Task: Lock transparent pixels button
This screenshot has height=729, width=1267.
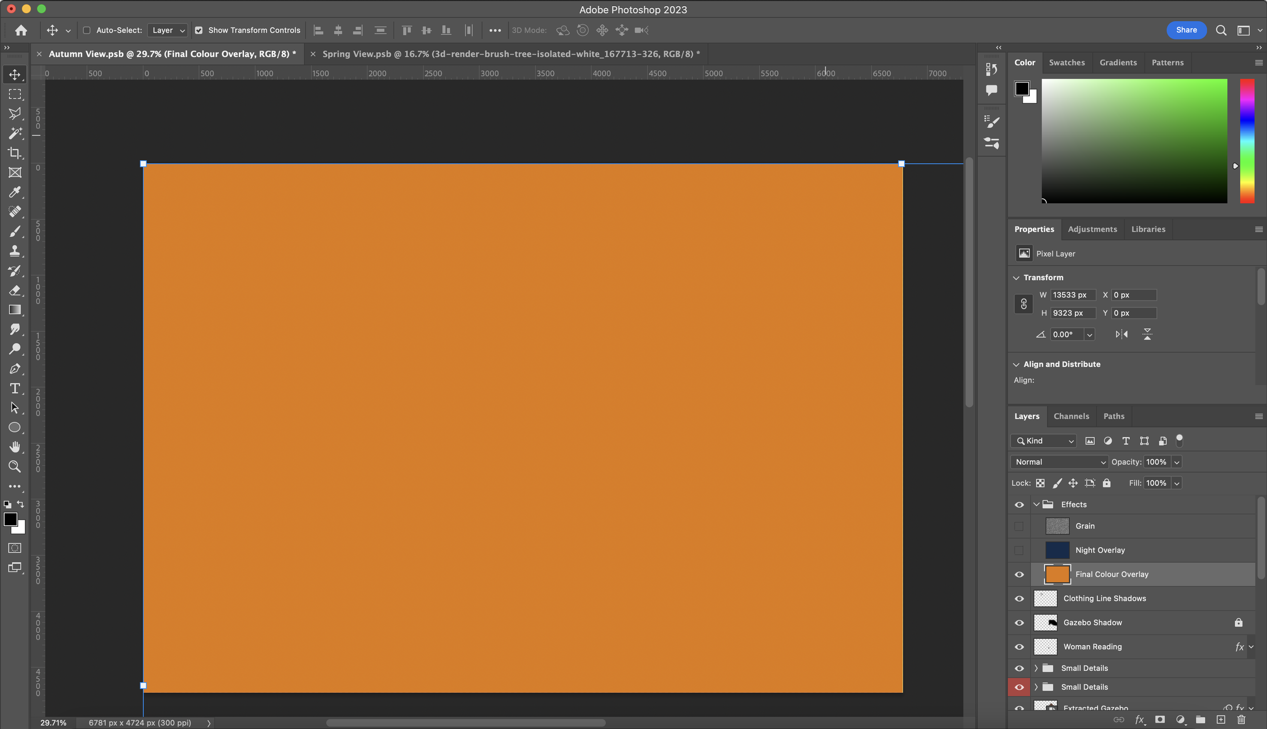Action: pyautogui.click(x=1040, y=483)
